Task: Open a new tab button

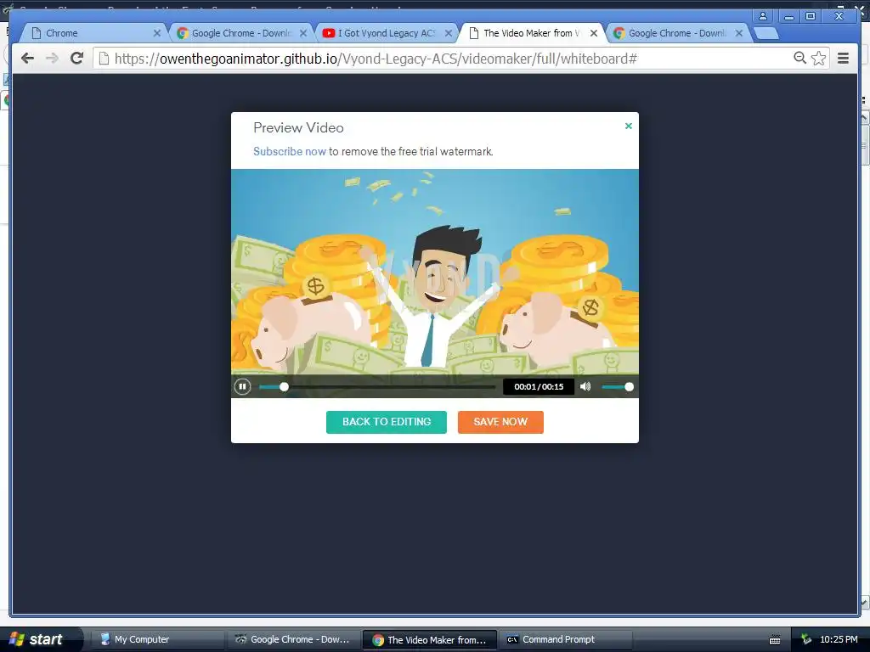Action: click(x=766, y=33)
